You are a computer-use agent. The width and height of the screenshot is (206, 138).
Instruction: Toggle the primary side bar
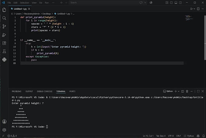tap(171, 3)
